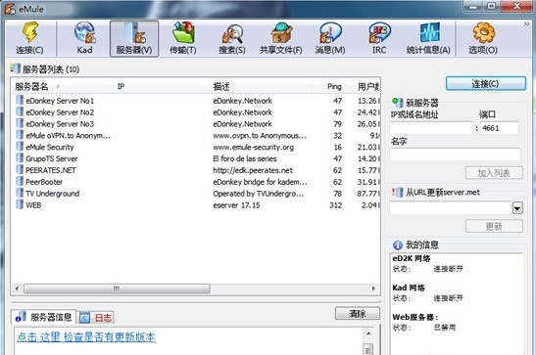Viewport: 536px width, 355px height.
Task: Focus the IP或域名地址 input field
Action: point(432,128)
